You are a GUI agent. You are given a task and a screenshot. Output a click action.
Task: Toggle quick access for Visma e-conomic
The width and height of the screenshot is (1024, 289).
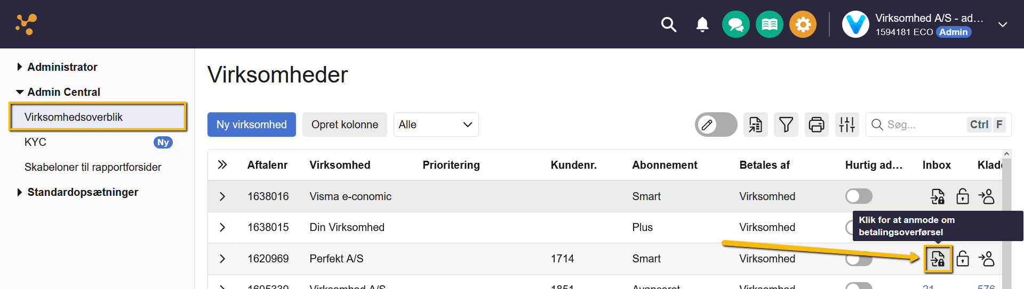(x=858, y=196)
